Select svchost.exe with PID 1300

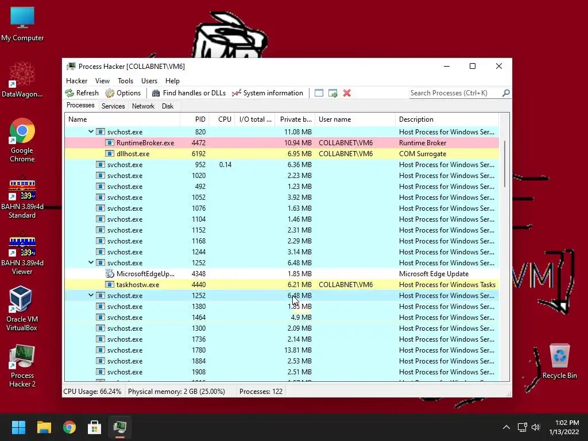click(x=282, y=328)
